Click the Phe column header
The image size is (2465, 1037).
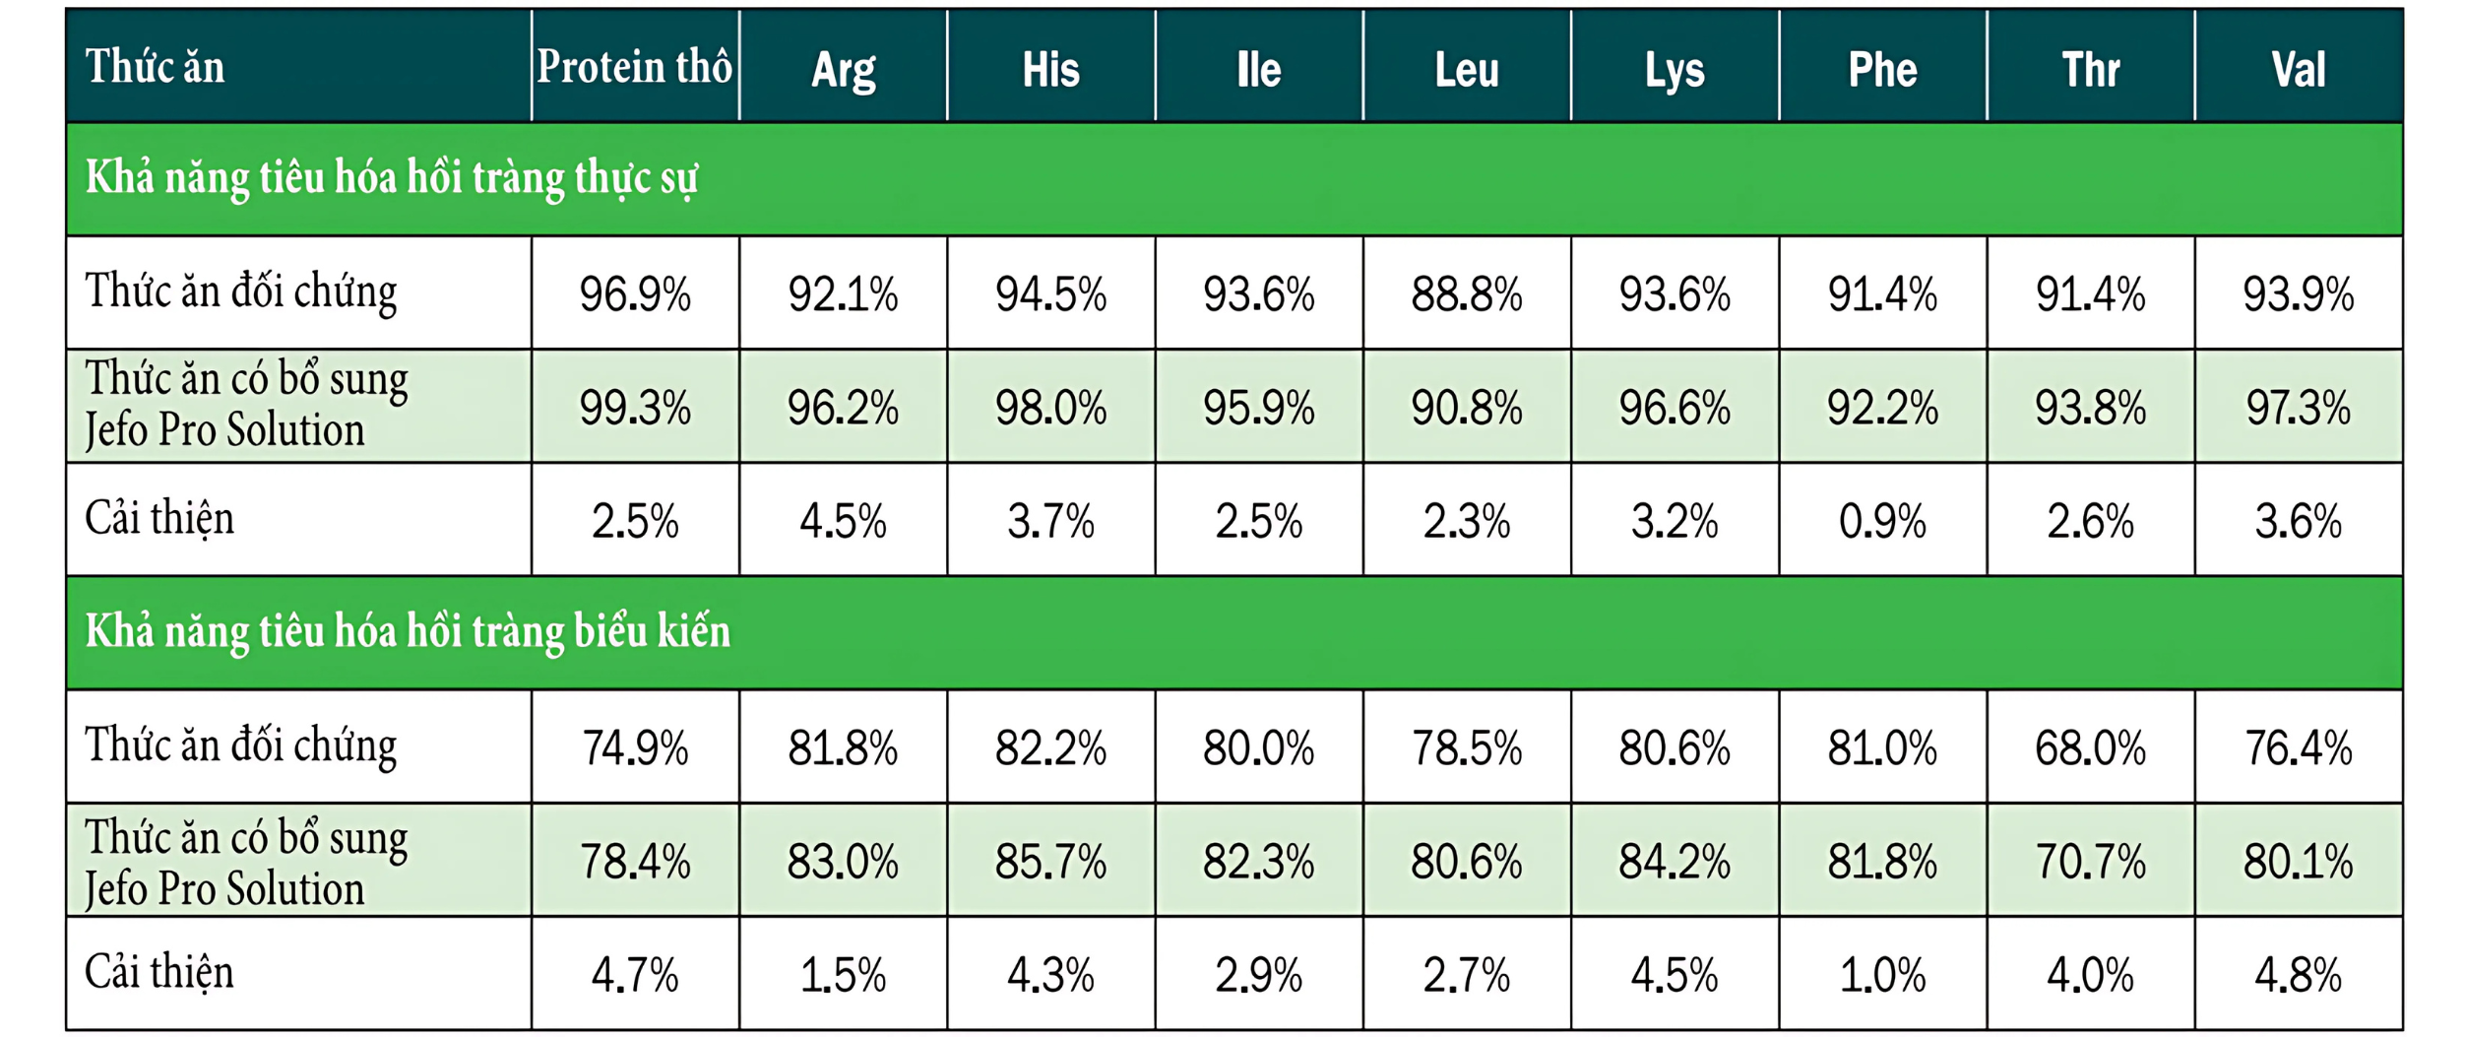tap(1881, 69)
